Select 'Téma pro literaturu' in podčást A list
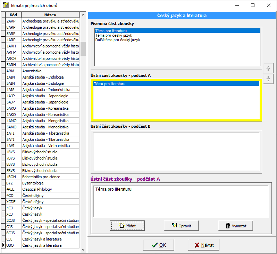The image size is (277, 254). click(110, 84)
